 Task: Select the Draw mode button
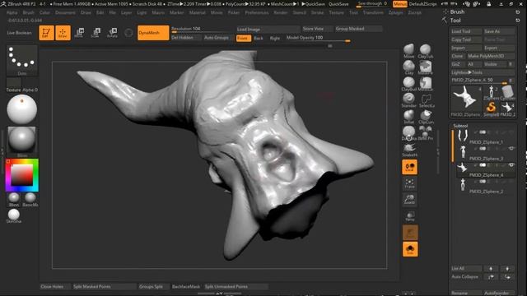63,33
